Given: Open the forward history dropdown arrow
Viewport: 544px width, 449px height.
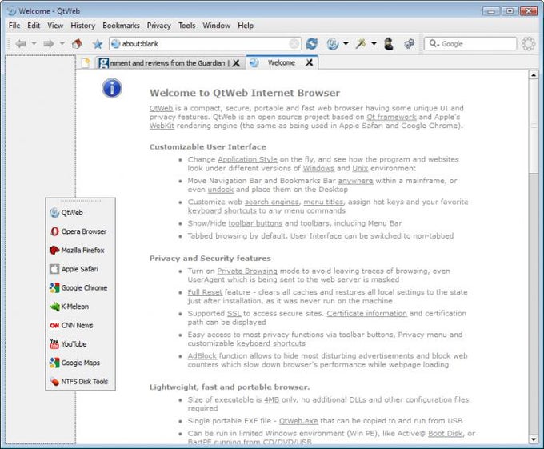Looking at the screenshot, I should (x=62, y=43).
